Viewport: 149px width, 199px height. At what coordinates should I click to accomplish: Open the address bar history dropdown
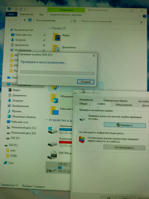tap(71, 21)
